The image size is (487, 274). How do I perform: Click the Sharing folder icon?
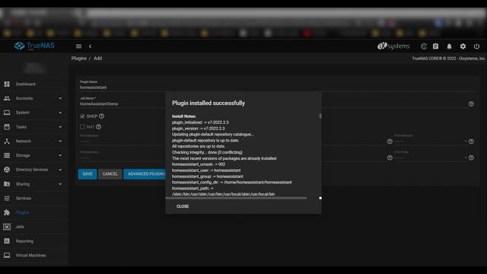7,184
